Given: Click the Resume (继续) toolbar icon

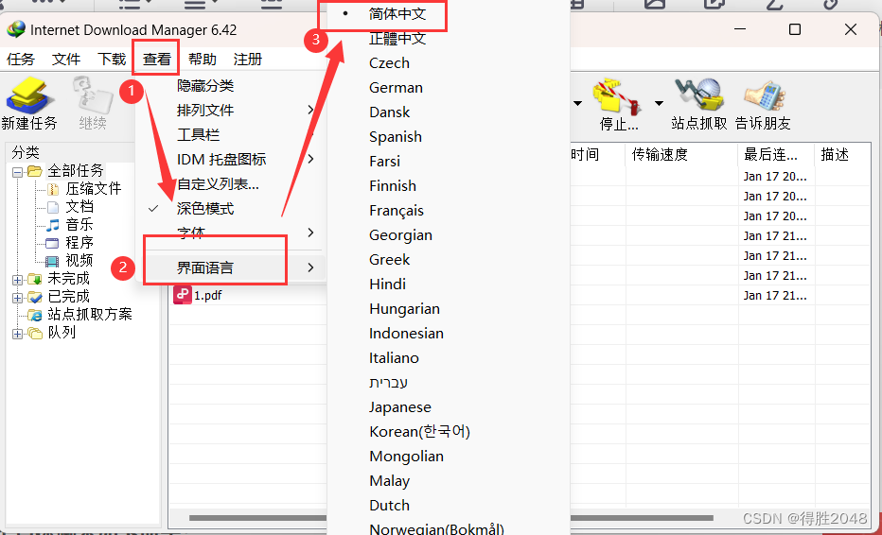Looking at the screenshot, I should [x=92, y=96].
